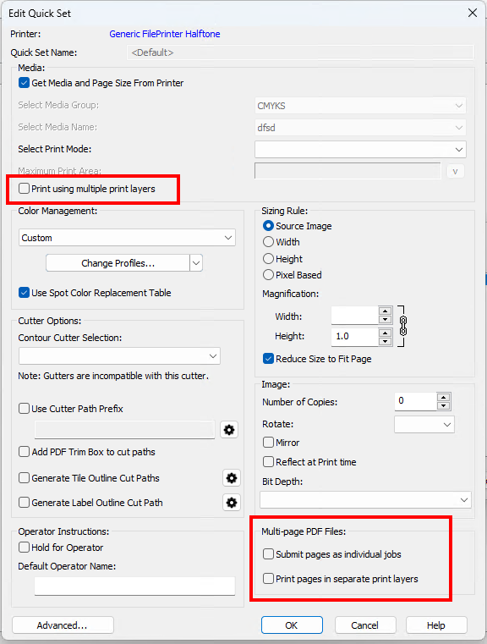Click the Advanced... button

coord(63,625)
